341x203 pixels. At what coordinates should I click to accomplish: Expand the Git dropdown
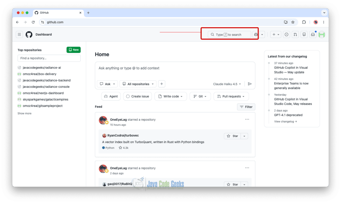tap(200, 96)
